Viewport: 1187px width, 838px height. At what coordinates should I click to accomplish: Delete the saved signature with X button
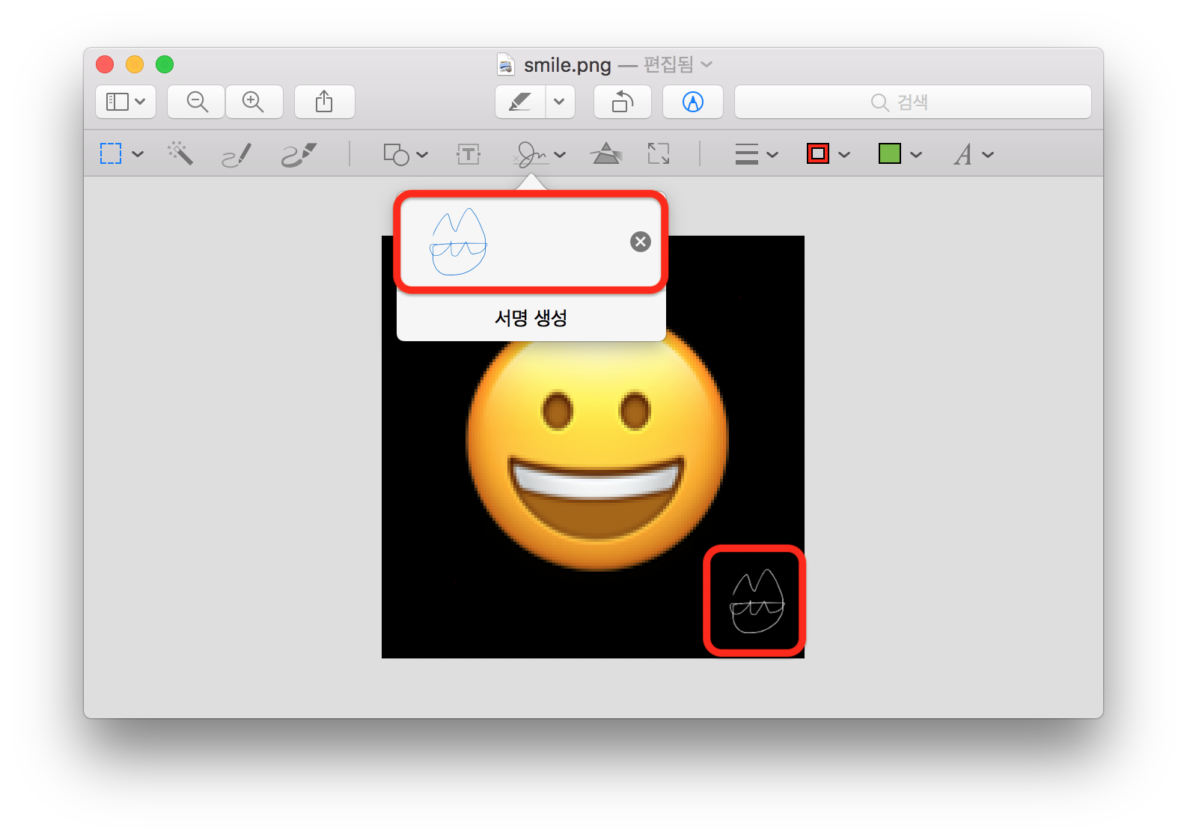641,242
